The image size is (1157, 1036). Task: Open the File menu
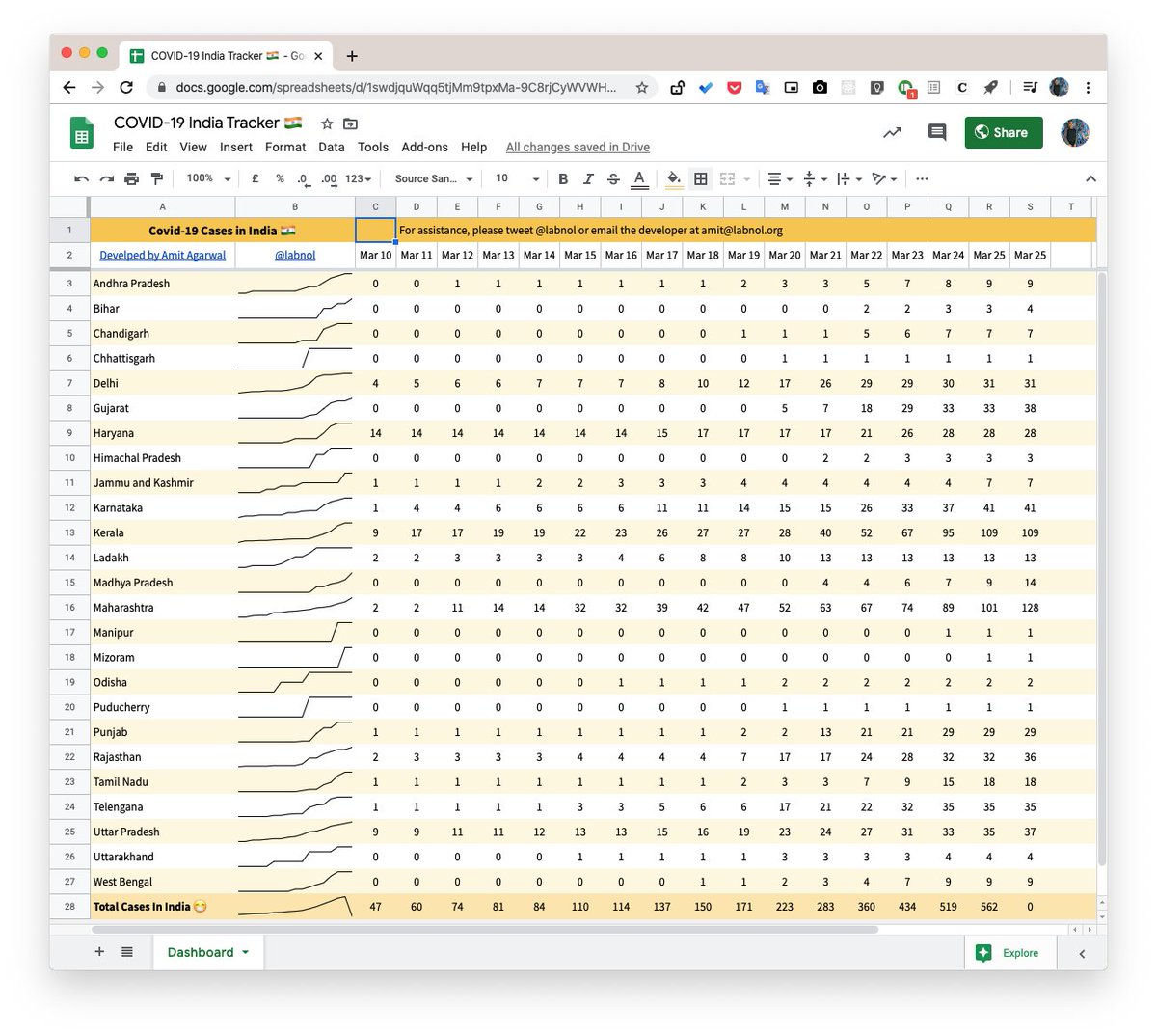pos(122,147)
